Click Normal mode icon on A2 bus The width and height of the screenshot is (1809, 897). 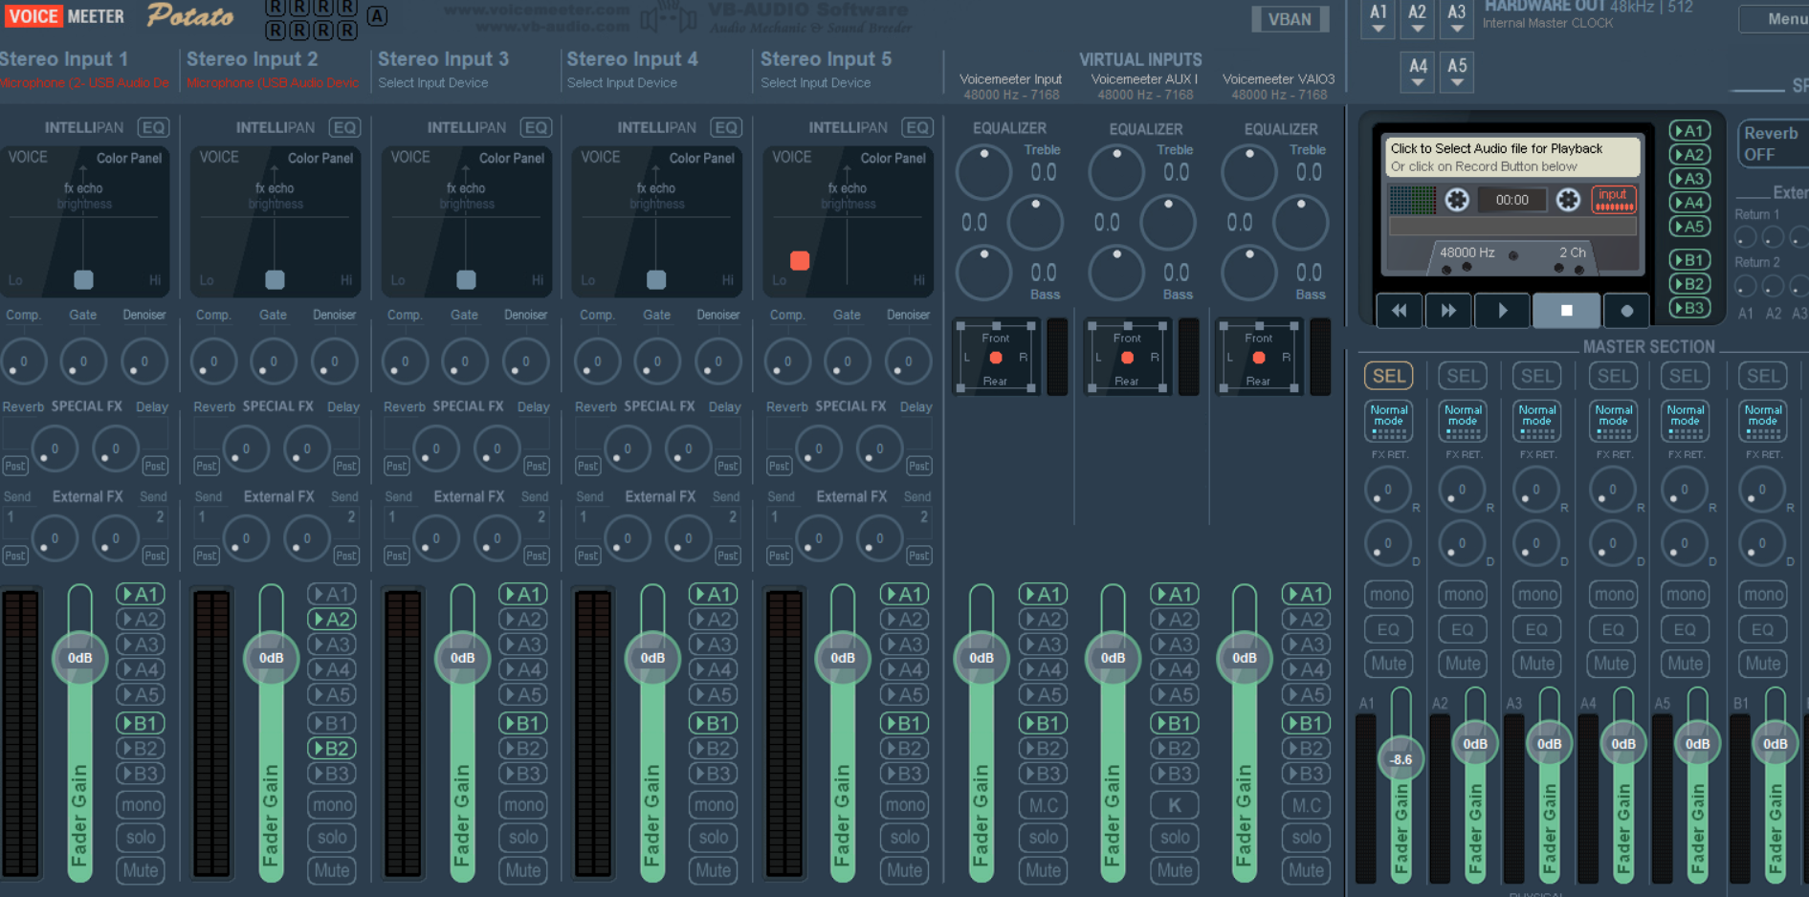point(1463,421)
